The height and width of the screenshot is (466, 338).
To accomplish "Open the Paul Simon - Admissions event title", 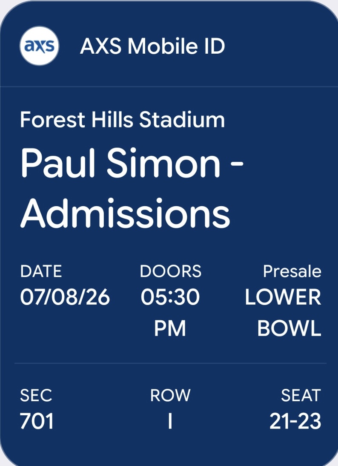I will (132, 188).
